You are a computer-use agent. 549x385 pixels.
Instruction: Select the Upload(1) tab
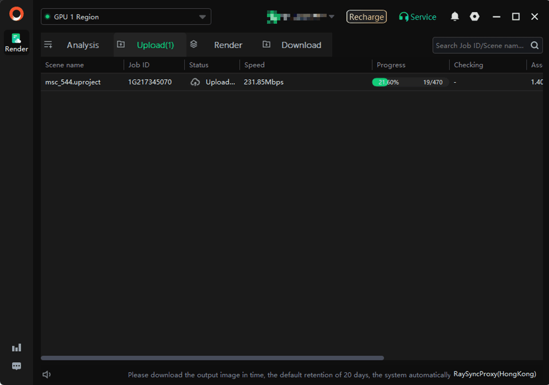tap(155, 45)
